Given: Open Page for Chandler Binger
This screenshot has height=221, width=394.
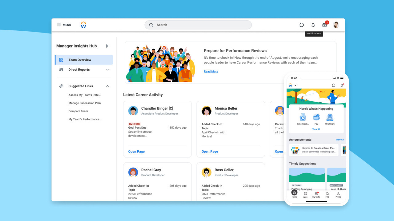Looking at the screenshot, I should [x=136, y=152].
